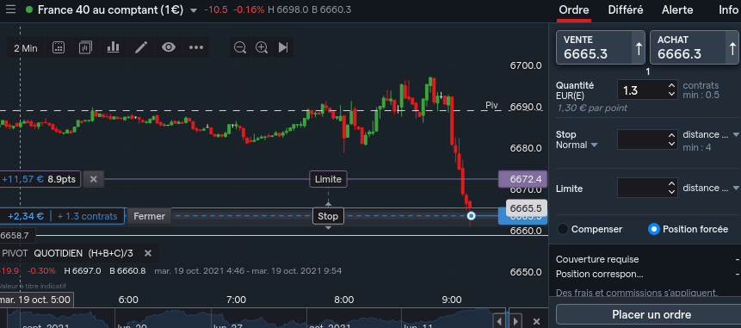Open the hamburger menu icon
741x328 pixels.
tap(10, 9)
